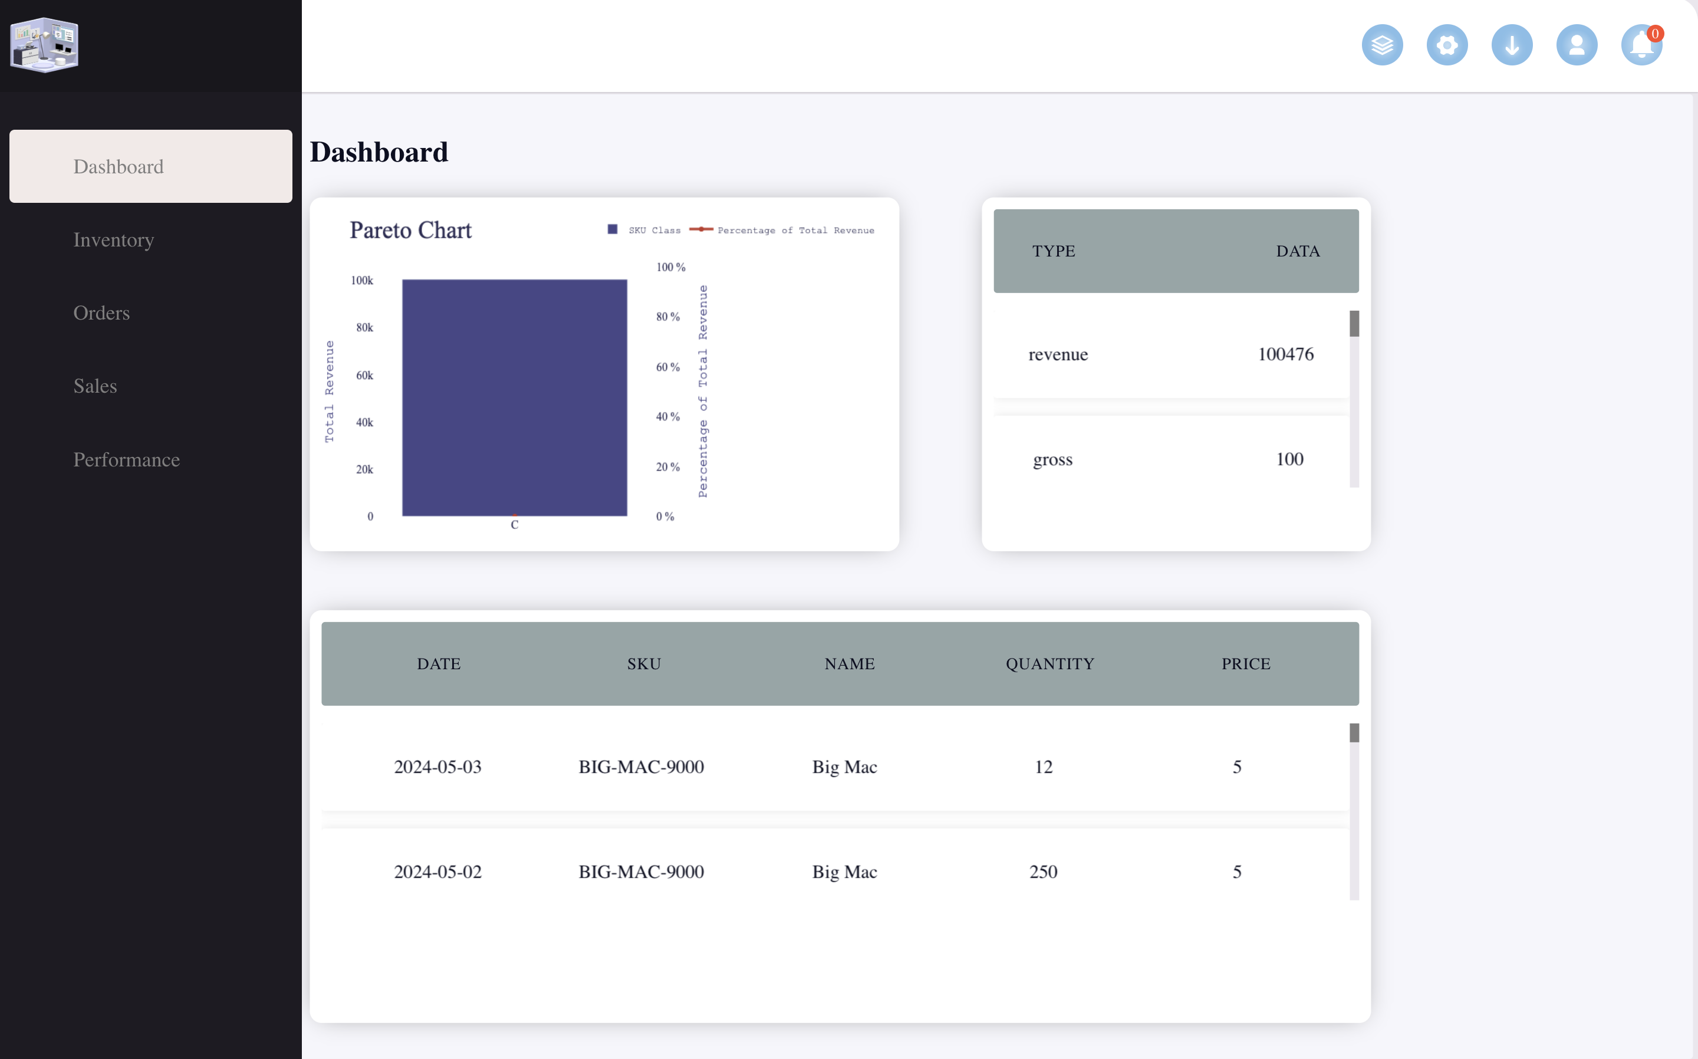Click the download arrow icon

pyautogui.click(x=1512, y=44)
